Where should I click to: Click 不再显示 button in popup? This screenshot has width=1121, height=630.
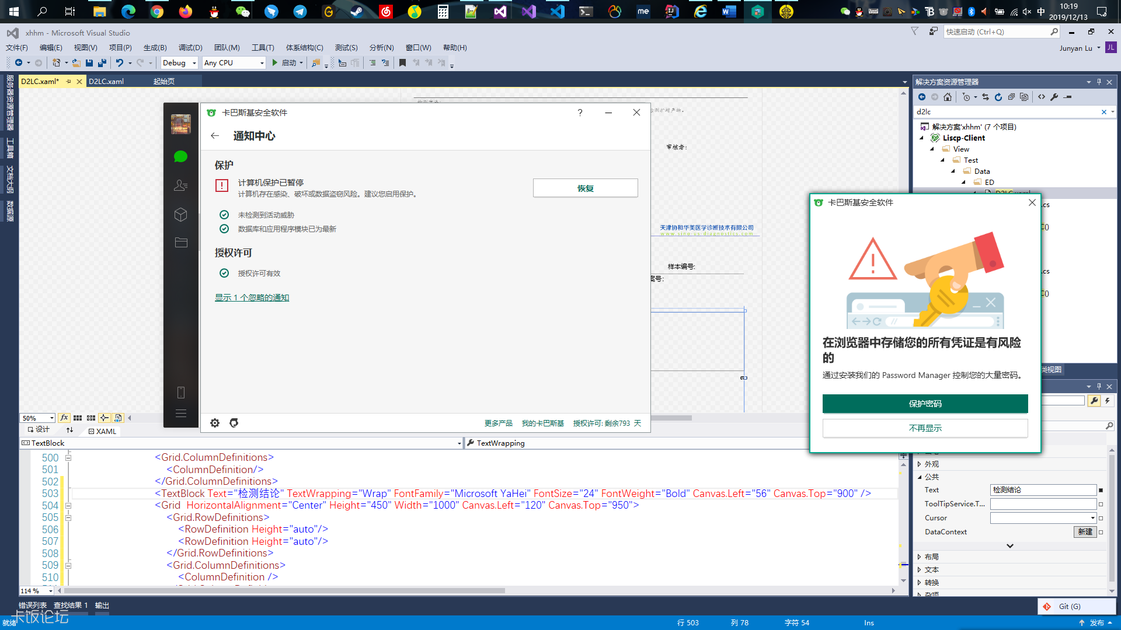click(925, 428)
